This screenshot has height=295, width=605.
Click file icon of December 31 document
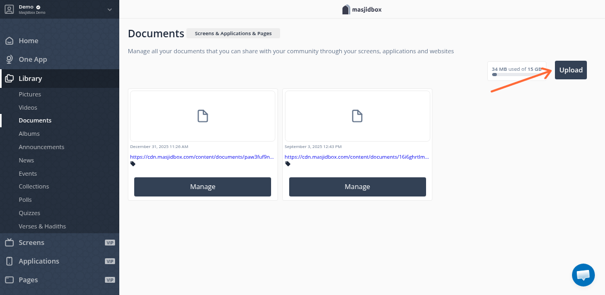[x=202, y=116]
